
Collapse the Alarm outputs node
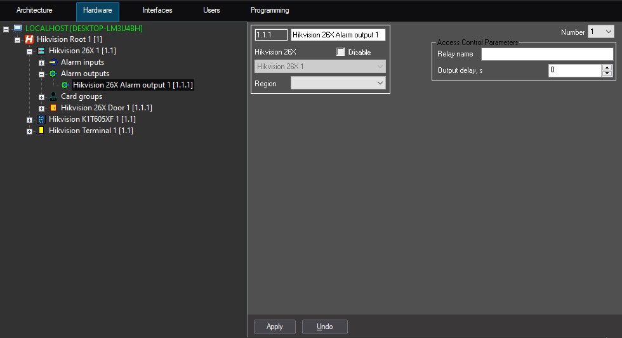pos(41,74)
